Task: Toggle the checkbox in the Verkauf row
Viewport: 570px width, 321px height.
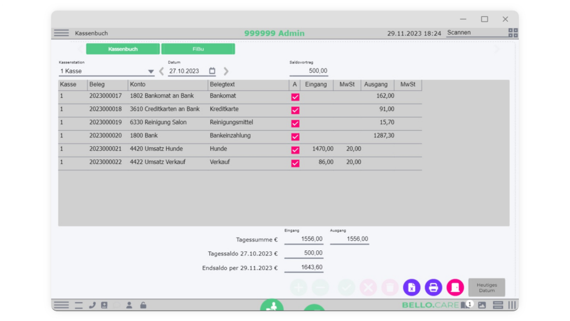Action: 295,163
